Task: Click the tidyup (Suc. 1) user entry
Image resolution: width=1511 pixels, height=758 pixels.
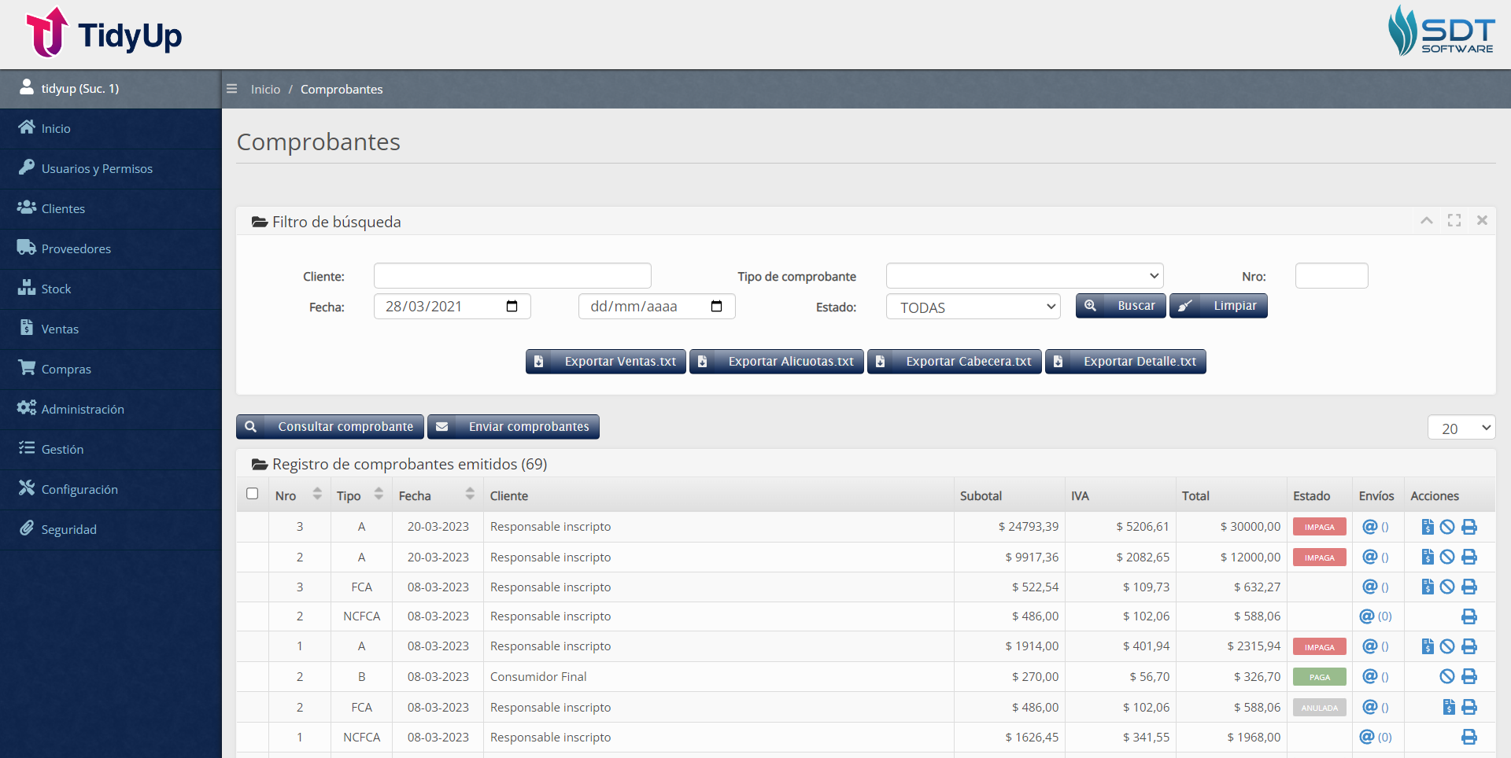Action: click(x=110, y=88)
